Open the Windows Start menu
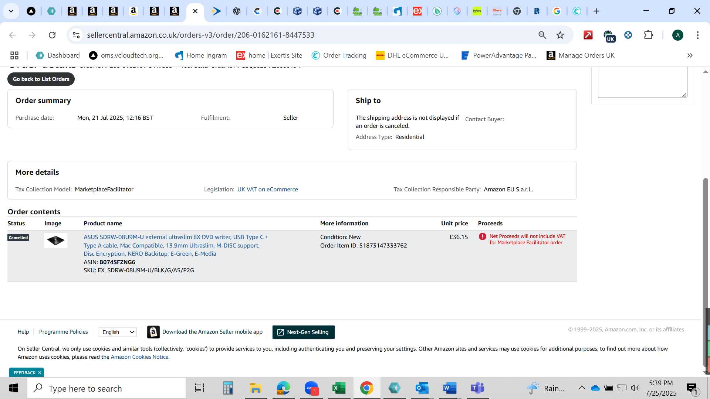This screenshot has height=399, width=710. click(13, 388)
